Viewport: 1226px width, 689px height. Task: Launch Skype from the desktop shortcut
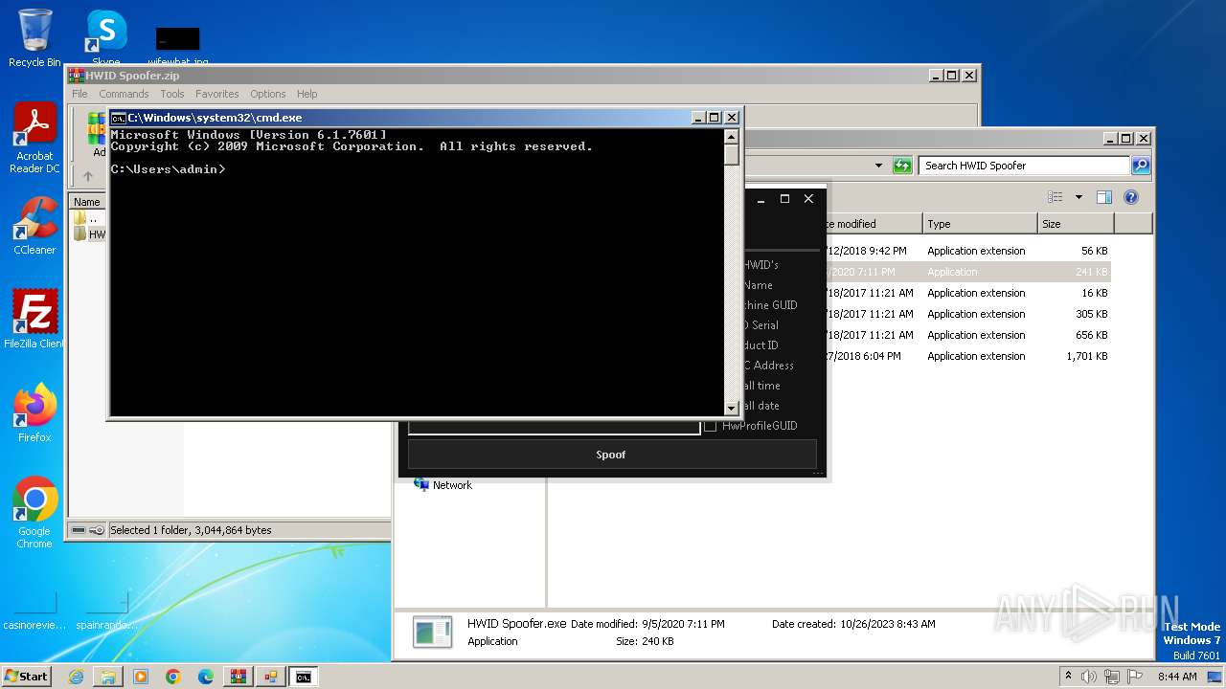(106, 38)
